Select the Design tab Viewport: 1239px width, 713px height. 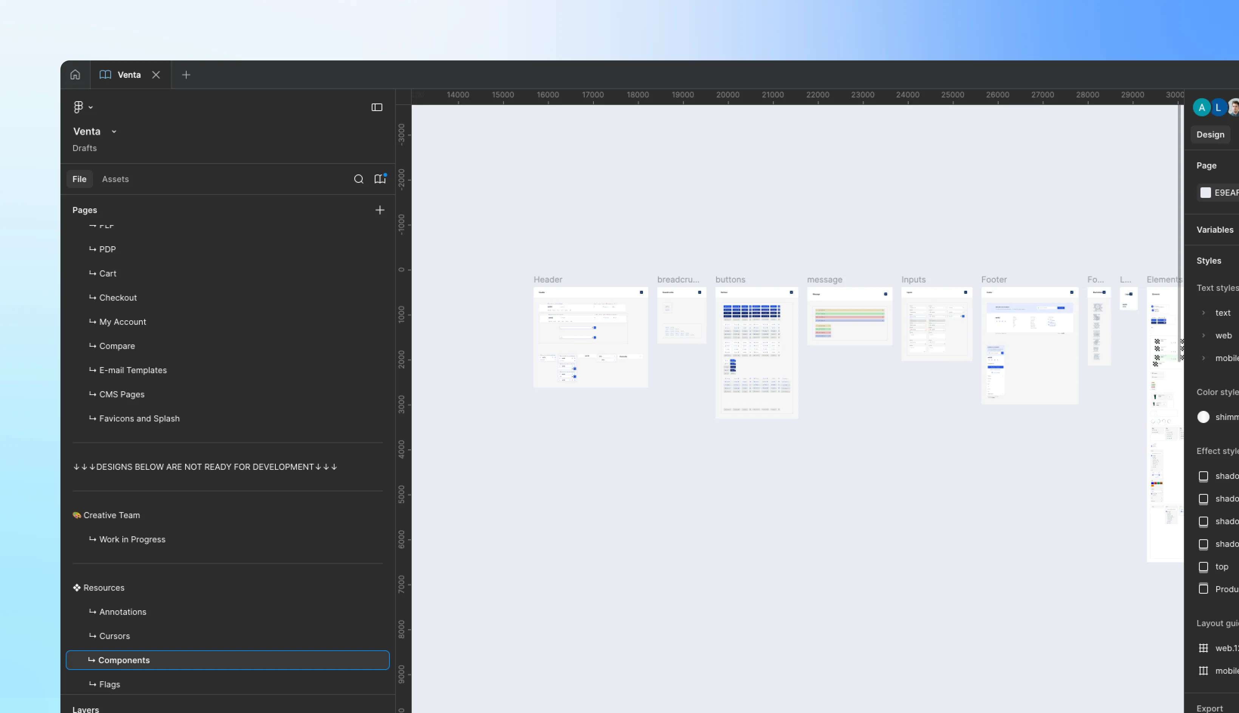point(1210,135)
